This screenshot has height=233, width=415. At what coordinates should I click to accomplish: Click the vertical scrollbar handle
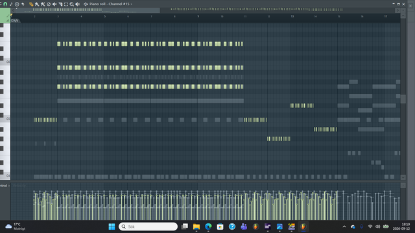403,99
